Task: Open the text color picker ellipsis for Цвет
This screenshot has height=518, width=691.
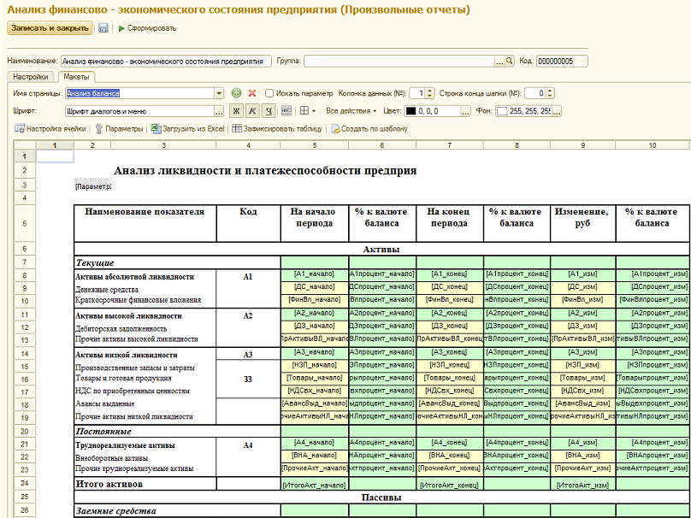Action: pos(466,111)
